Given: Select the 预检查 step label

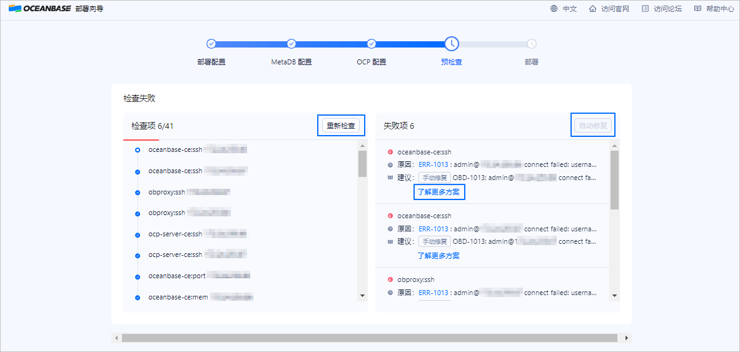Looking at the screenshot, I should click(x=452, y=62).
